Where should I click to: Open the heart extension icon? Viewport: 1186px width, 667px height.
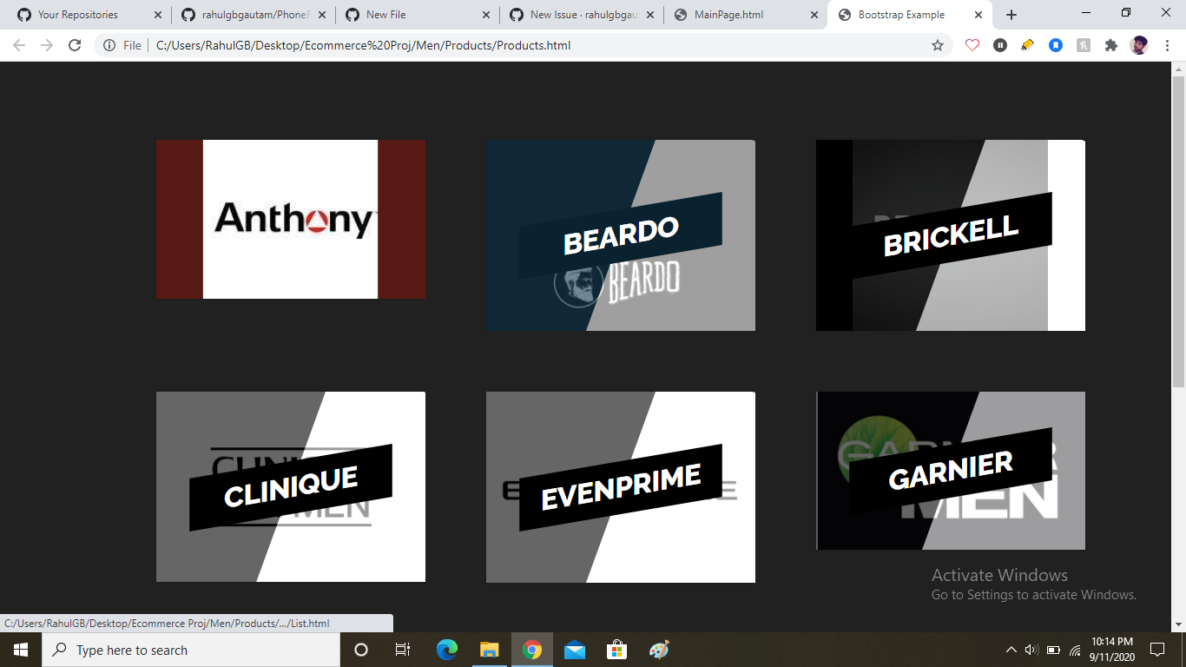(x=972, y=45)
